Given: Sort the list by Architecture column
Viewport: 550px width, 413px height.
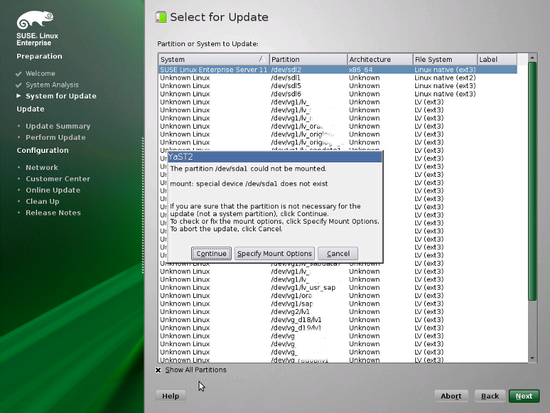Looking at the screenshot, I should (379, 59).
